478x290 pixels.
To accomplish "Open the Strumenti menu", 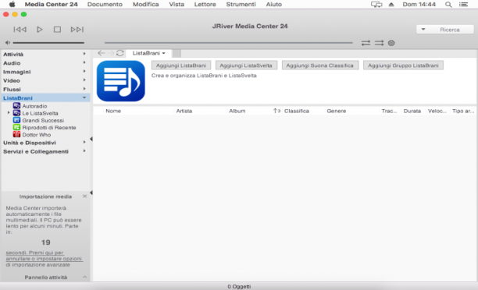I will pyautogui.click(x=241, y=4).
